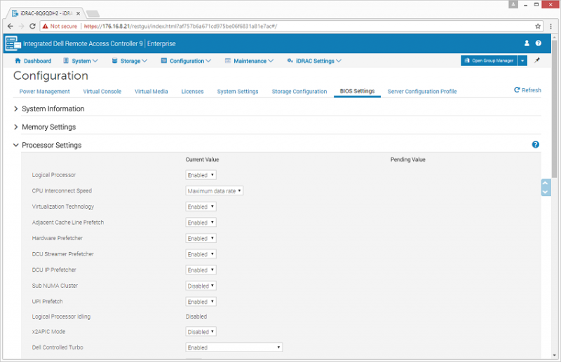Click the scroll-up arrow on floating widget
561x362 pixels.
(546, 184)
